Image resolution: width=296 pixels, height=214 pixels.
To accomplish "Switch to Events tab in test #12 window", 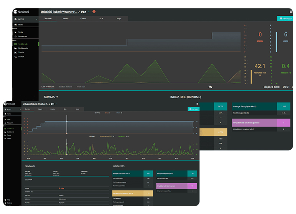I will (x=83, y=18).
